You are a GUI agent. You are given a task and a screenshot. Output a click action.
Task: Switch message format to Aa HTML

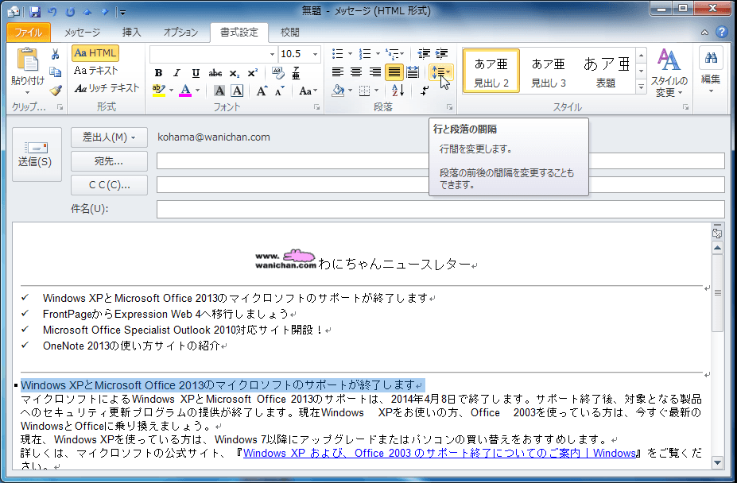[95, 53]
